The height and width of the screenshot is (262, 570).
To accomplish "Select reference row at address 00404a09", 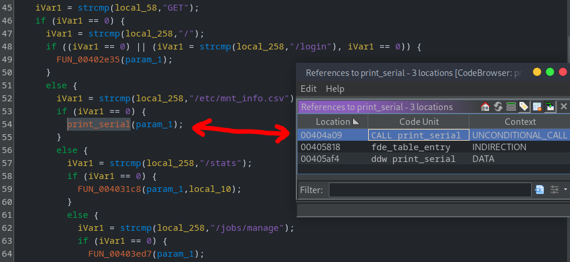I will (x=434, y=135).
